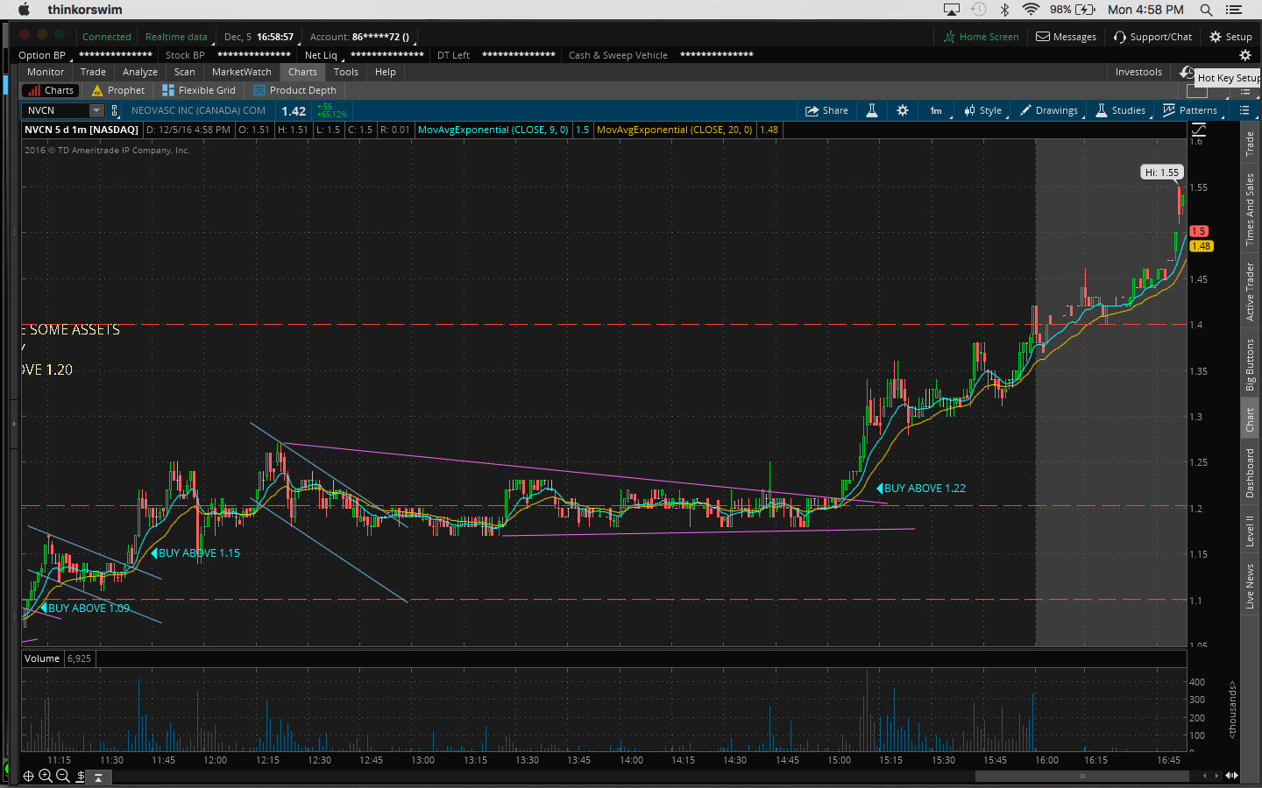Switch to the MarketWatch tab
This screenshot has width=1262, height=788.
click(241, 72)
